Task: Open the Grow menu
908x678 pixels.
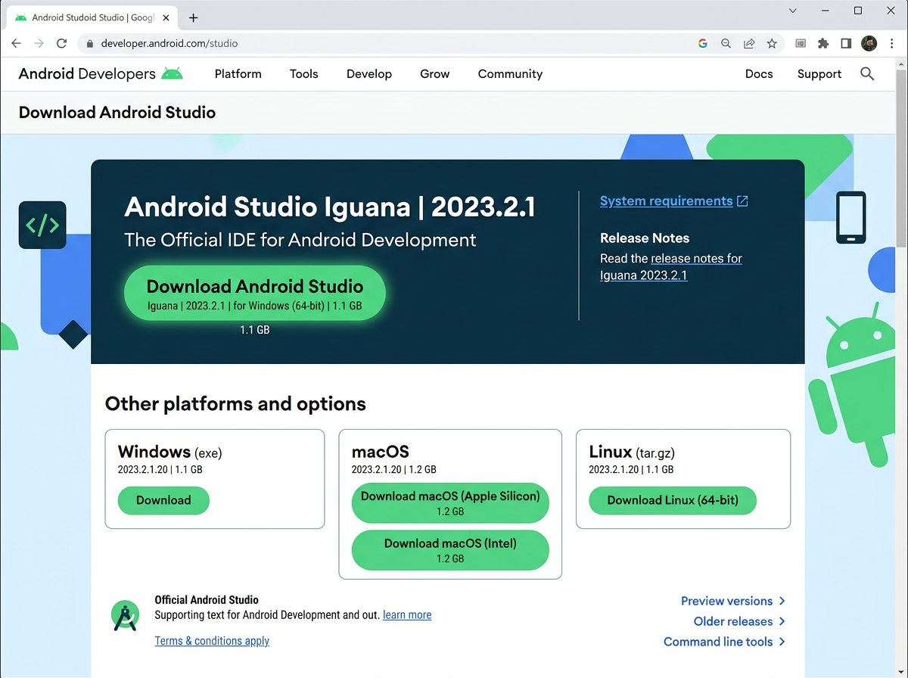Action: pyautogui.click(x=435, y=74)
